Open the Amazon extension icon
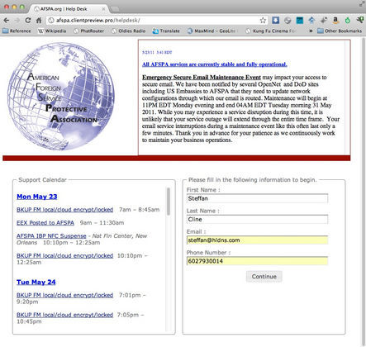 335,20
